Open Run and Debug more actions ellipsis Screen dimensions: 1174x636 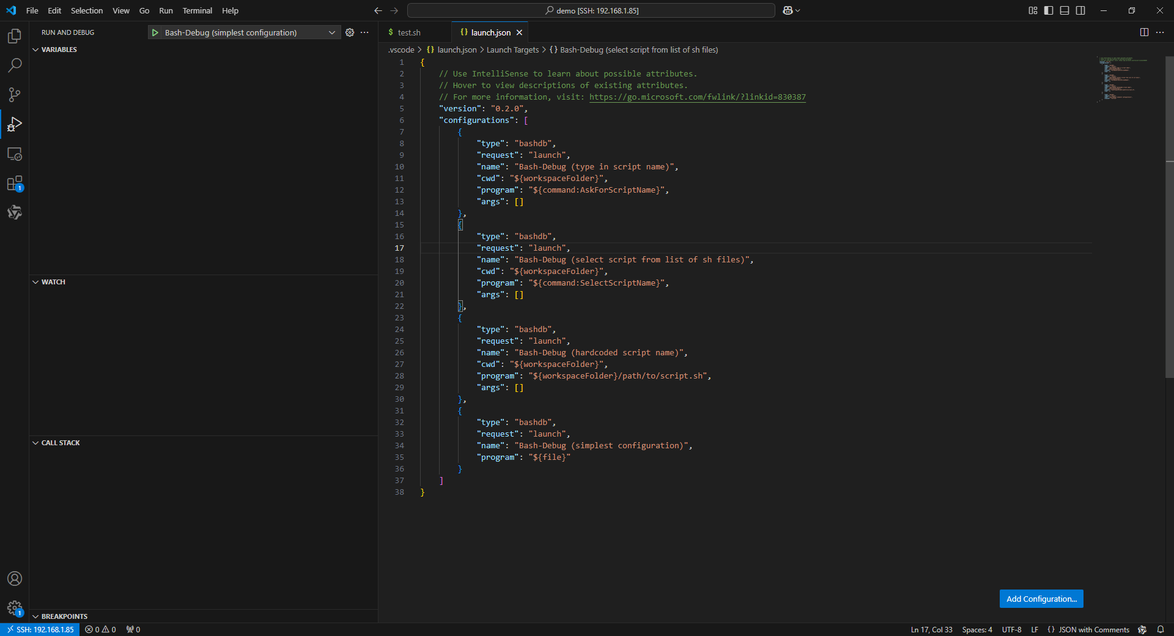[364, 32]
